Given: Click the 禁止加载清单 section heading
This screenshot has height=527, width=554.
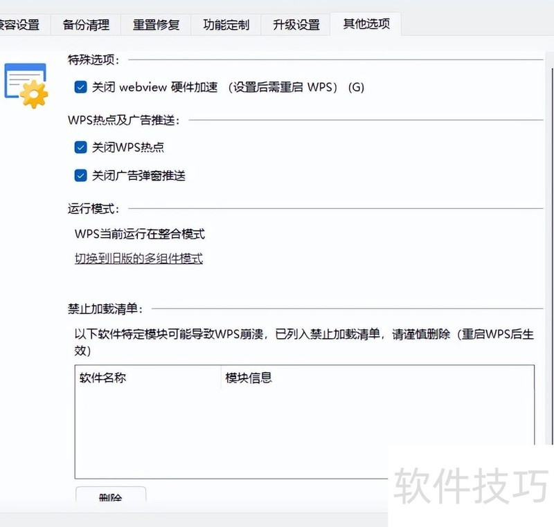Looking at the screenshot, I should point(105,308).
